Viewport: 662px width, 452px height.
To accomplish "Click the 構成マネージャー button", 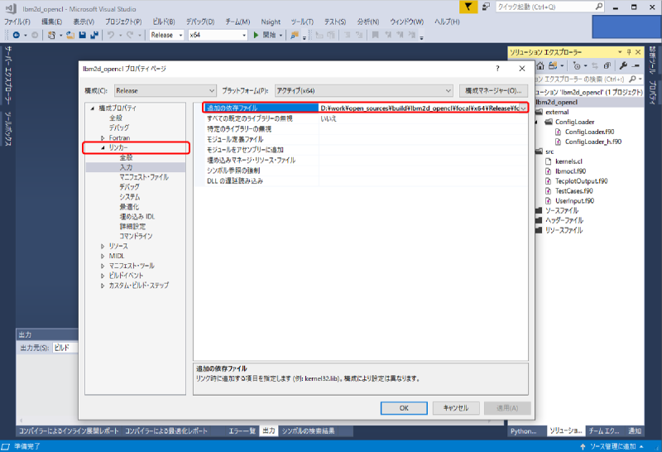I will pyautogui.click(x=493, y=90).
